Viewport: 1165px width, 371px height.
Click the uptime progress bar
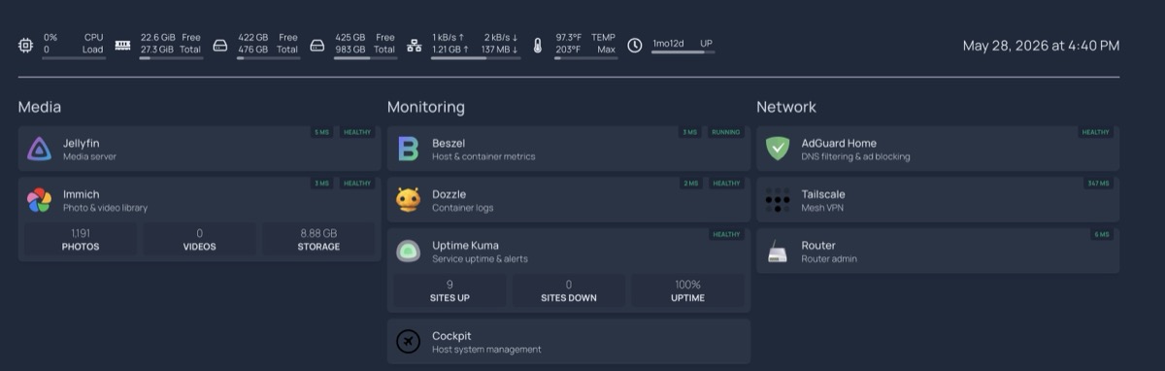pos(683,52)
